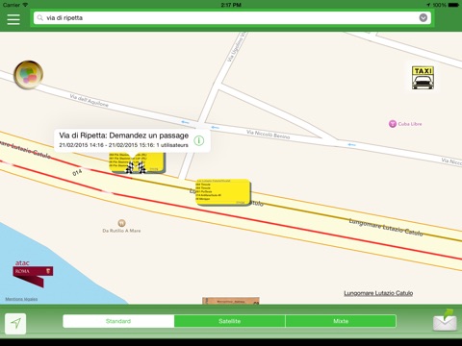The width and height of the screenshot is (462, 346).
Task: Open the hamburger menu
Action: [13, 18]
